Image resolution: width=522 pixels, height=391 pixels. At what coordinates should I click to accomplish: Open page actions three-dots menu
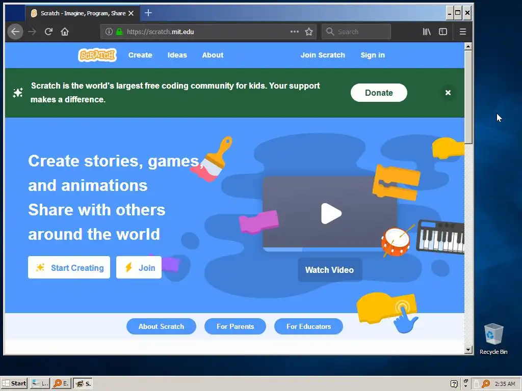coord(295,32)
